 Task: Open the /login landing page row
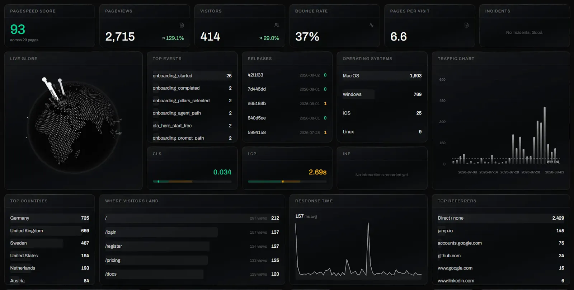(x=192, y=232)
